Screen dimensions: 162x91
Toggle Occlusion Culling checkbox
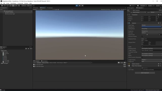(x=142, y=52)
